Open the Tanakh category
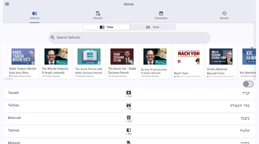The height and width of the screenshot is (144, 259). pyautogui.click(x=129, y=94)
